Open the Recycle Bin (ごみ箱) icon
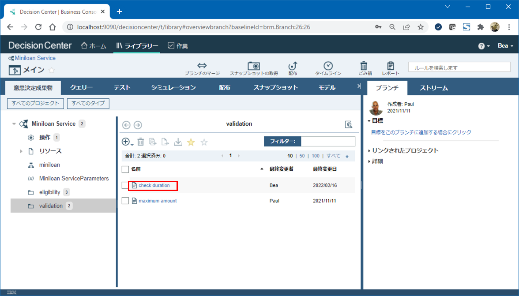Viewport: 519px width, 296px height. pyautogui.click(x=364, y=65)
